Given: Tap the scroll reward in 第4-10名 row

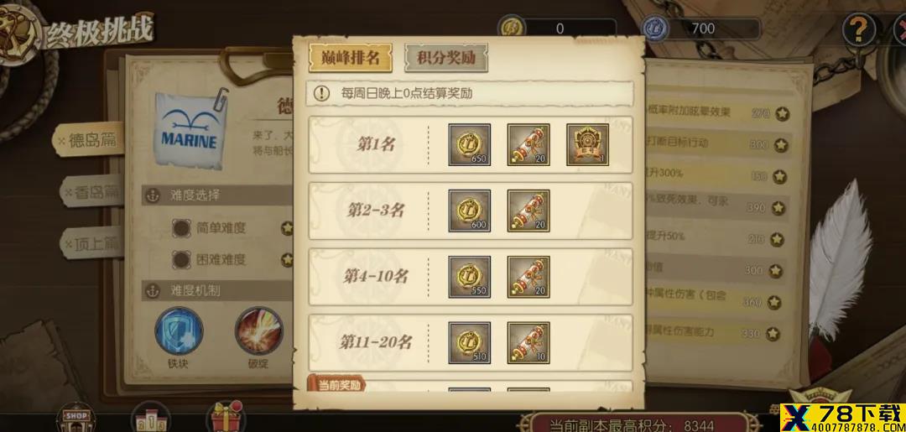Looking at the screenshot, I should point(528,277).
